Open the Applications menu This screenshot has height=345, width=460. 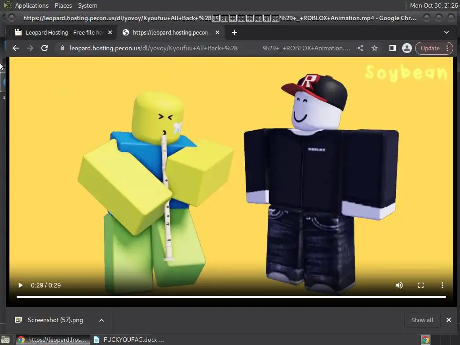(x=32, y=5)
